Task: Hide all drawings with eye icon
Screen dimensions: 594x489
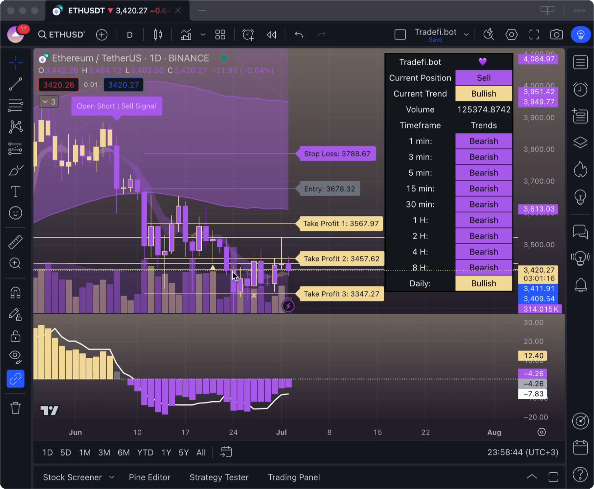Action: [x=15, y=357]
